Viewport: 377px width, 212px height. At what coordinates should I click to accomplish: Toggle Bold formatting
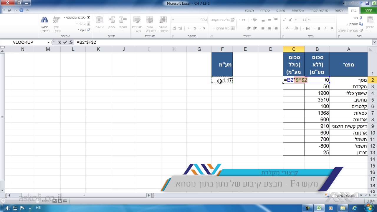coord(332,28)
